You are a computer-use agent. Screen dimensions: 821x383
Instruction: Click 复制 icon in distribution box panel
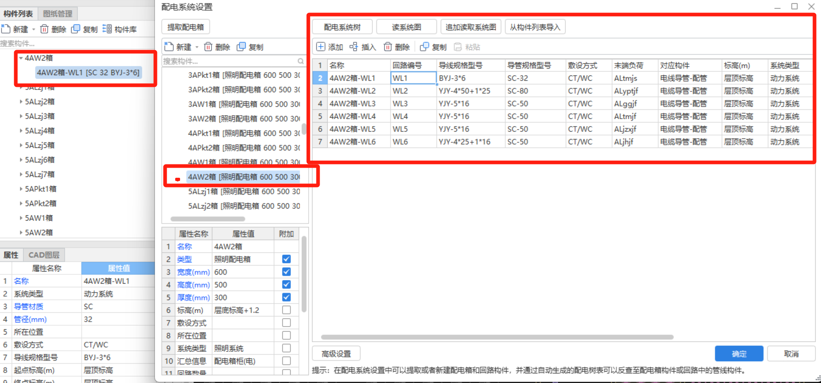coord(241,47)
